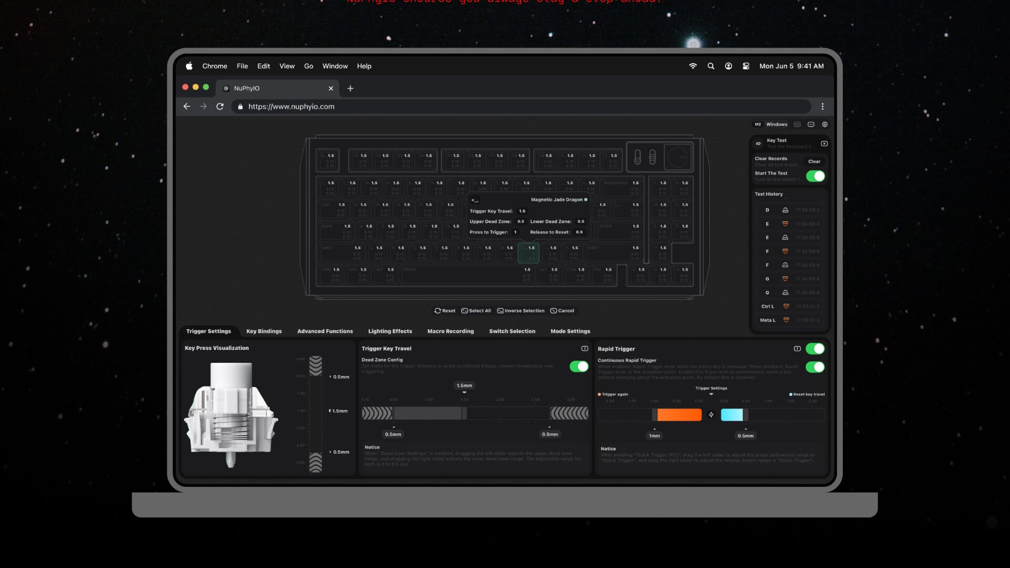This screenshot has width=1010, height=568.
Task: Click the highlighted green key on keyboard
Action: [x=529, y=253]
